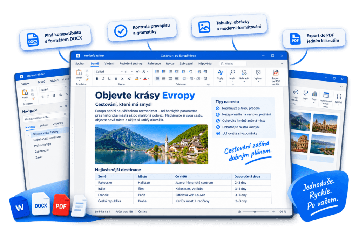
Task: Click the Počet slov: 158 word count
Action: coord(124,212)
